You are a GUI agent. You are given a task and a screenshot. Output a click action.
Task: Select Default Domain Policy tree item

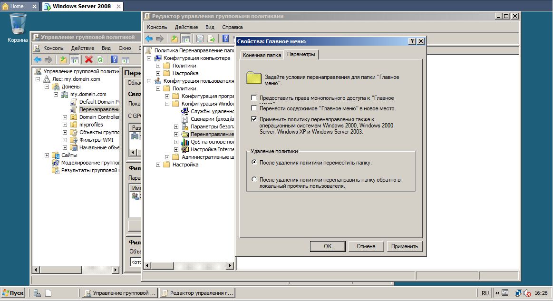pyautogui.click(x=99, y=102)
